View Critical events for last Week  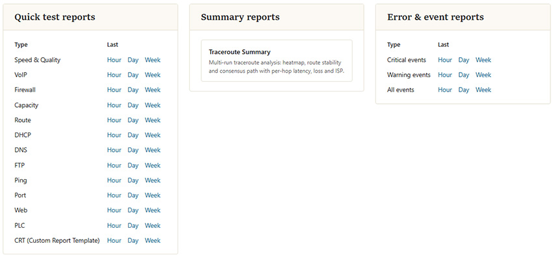[483, 60]
